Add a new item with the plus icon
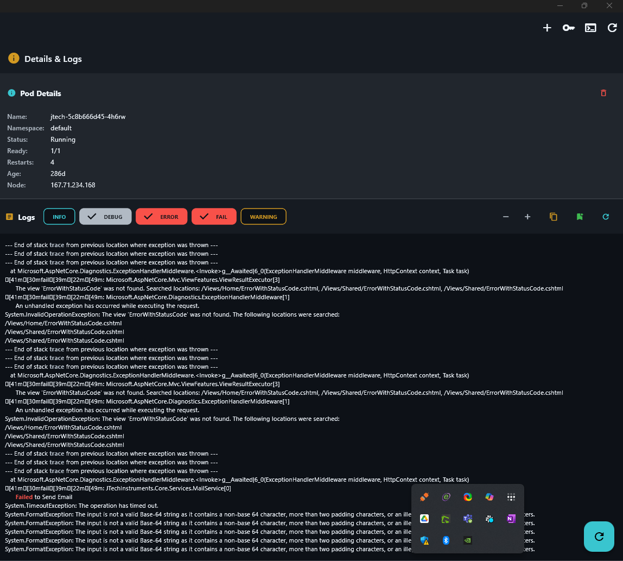 point(547,28)
